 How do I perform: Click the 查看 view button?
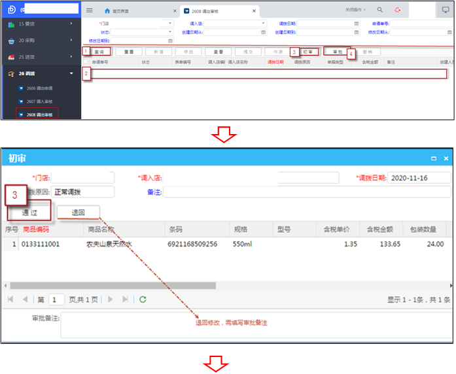click(219, 52)
